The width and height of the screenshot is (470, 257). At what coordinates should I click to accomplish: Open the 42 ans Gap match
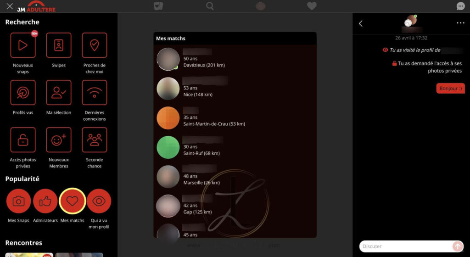(x=235, y=206)
